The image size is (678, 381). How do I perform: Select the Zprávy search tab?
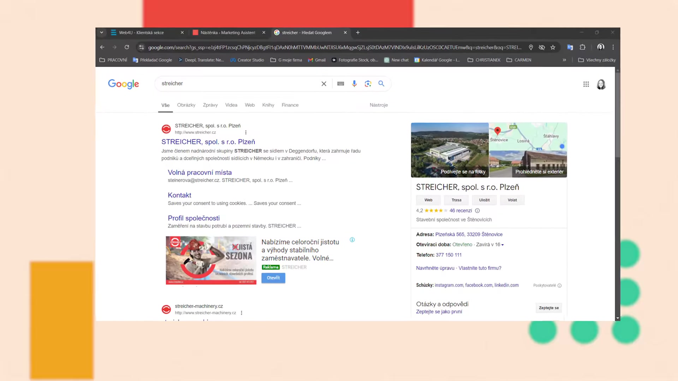click(210, 105)
